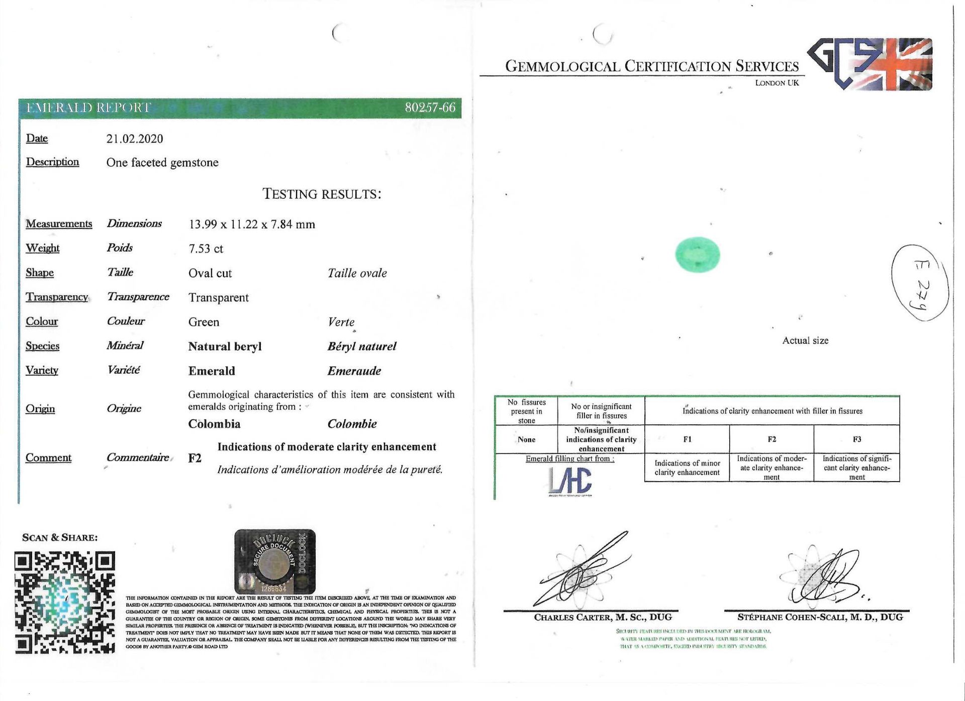Click the LFHC emerald filling chart logo
965x701 pixels.
(570, 481)
